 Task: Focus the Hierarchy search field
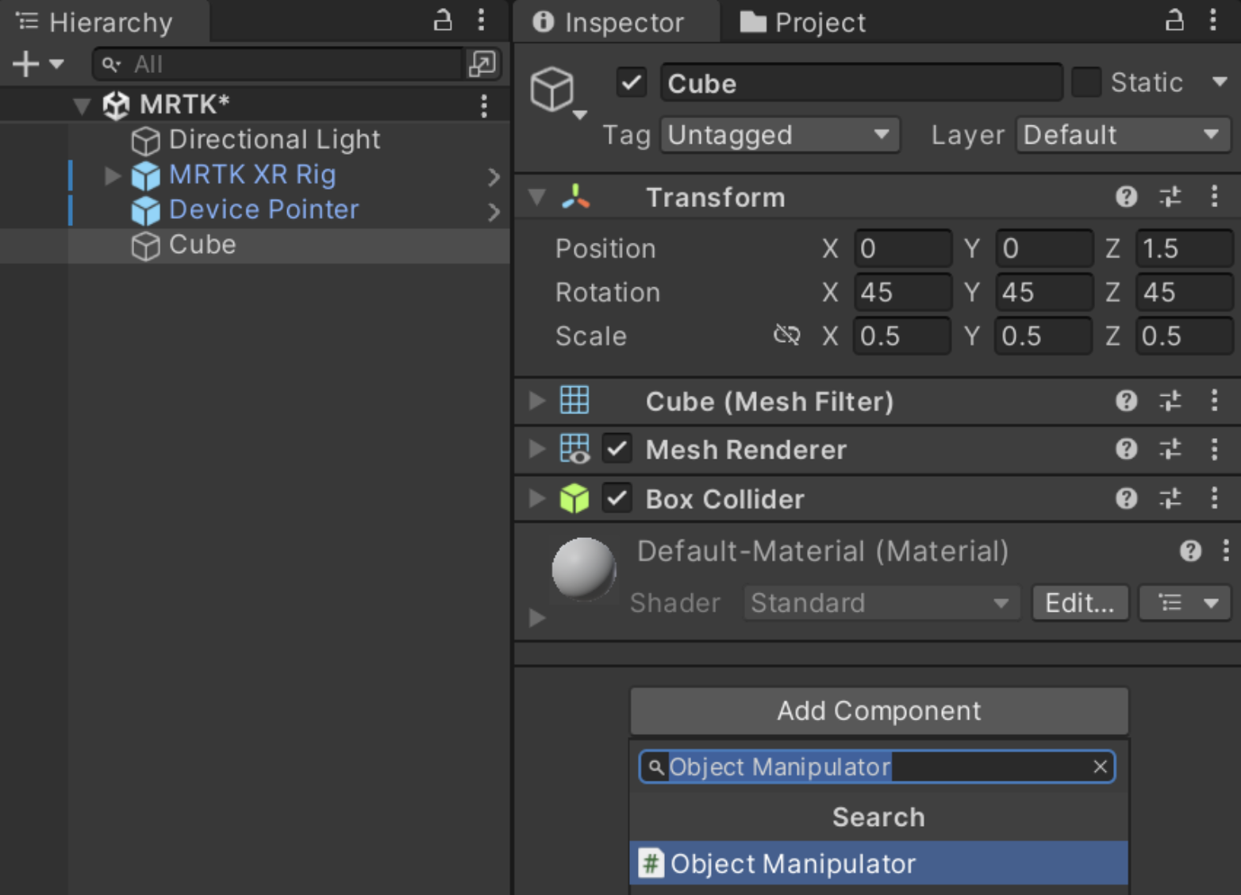pos(279,63)
